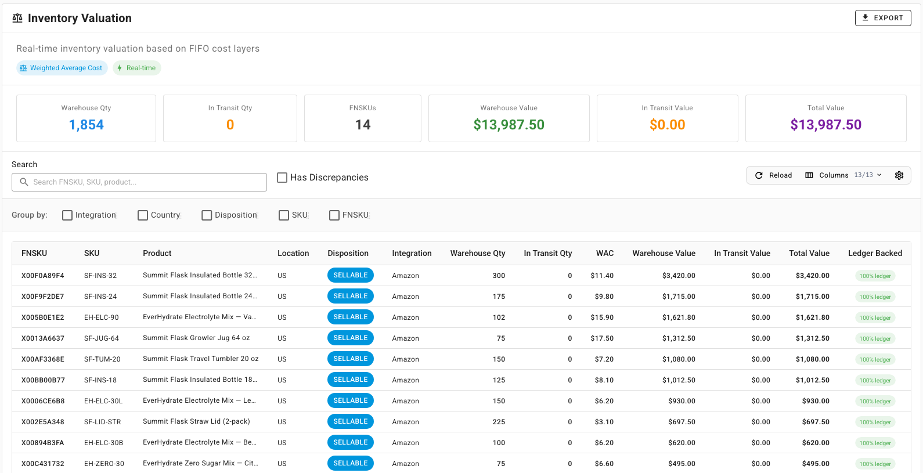Viewport: 923px width, 473px height.
Task: Open the Columns 13/13 dropdown
Action: (843, 175)
